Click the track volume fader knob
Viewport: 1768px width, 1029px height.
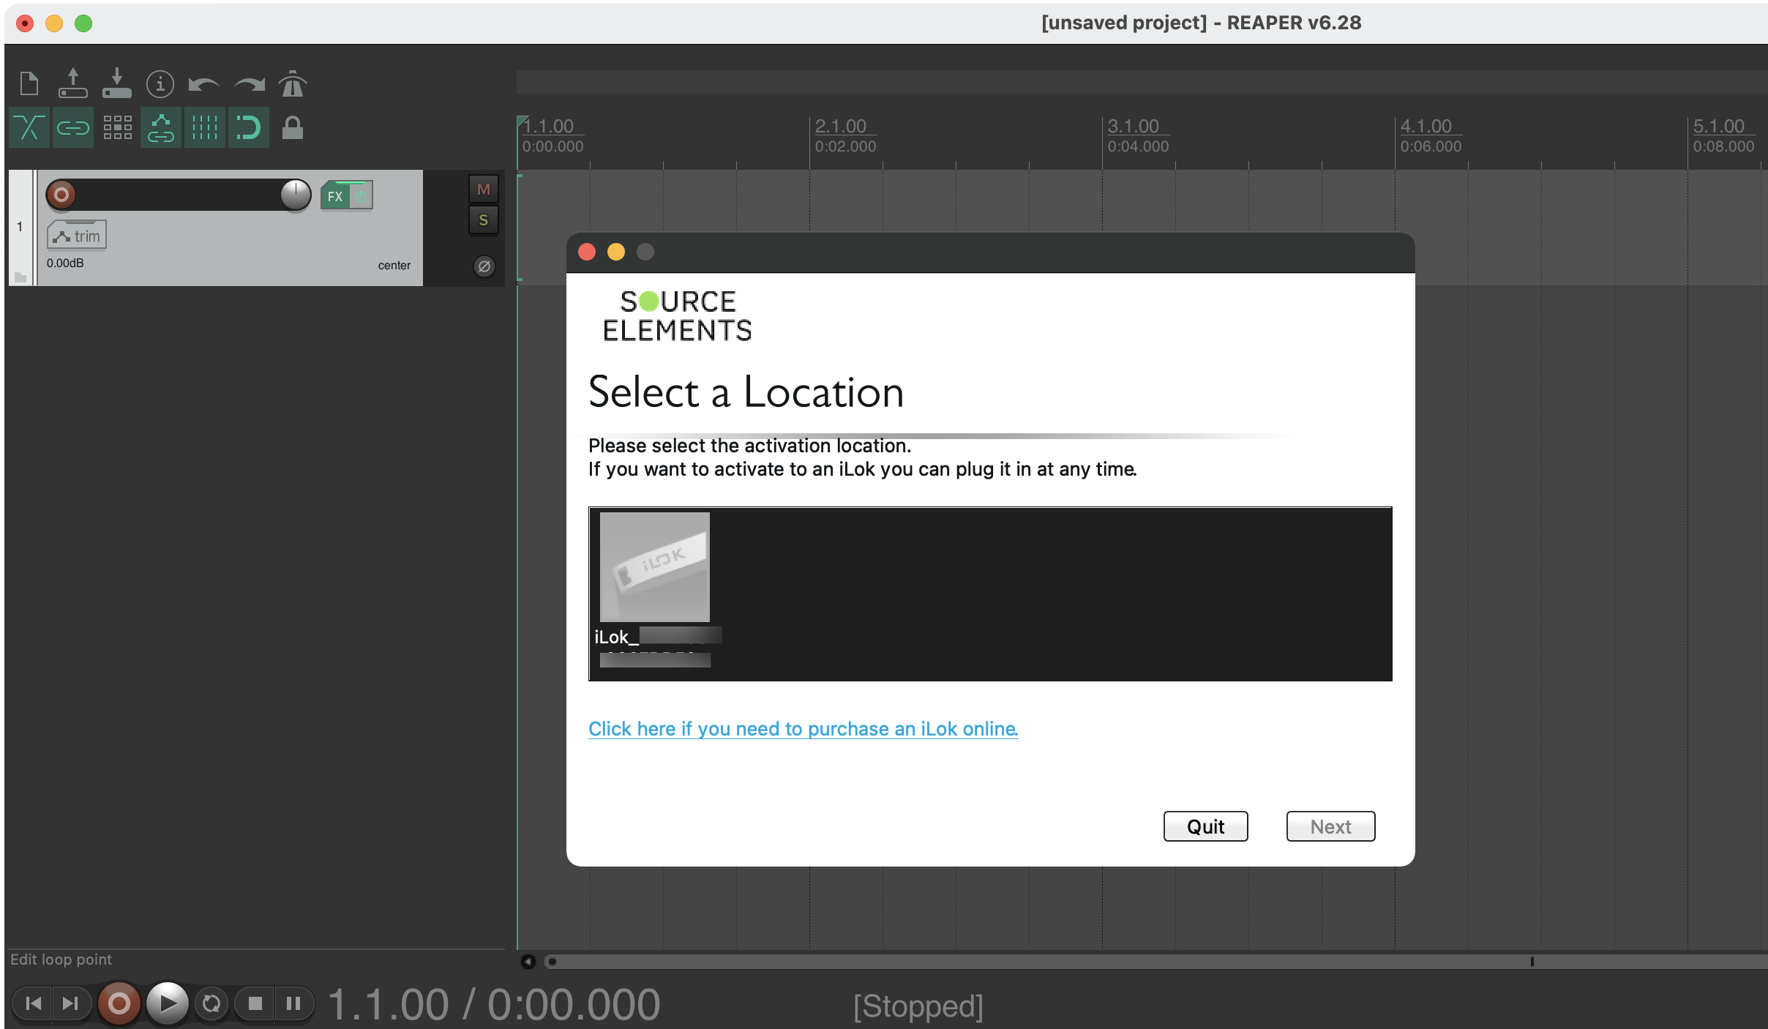coord(296,195)
